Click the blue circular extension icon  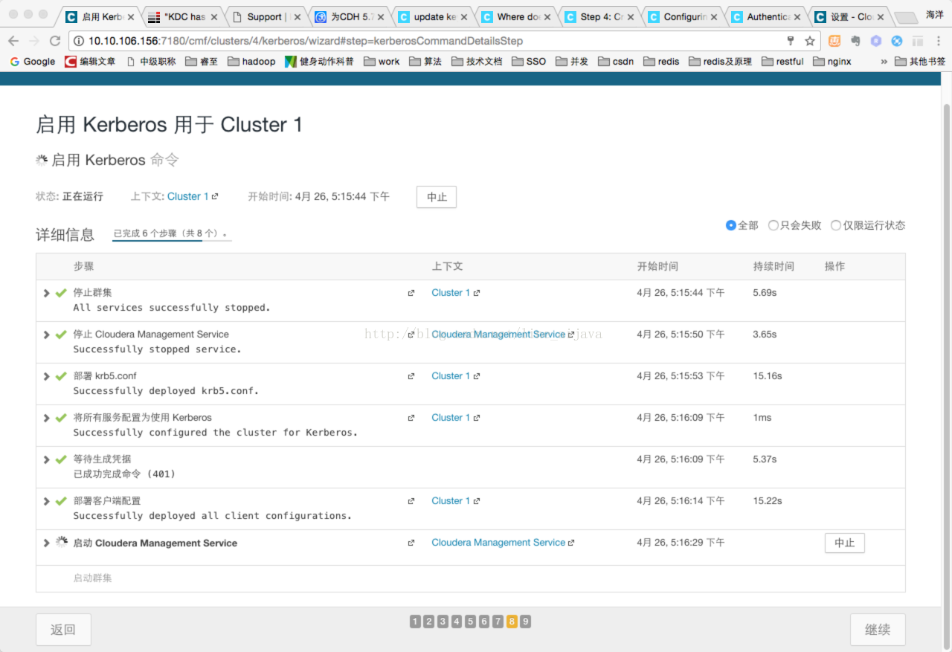897,41
